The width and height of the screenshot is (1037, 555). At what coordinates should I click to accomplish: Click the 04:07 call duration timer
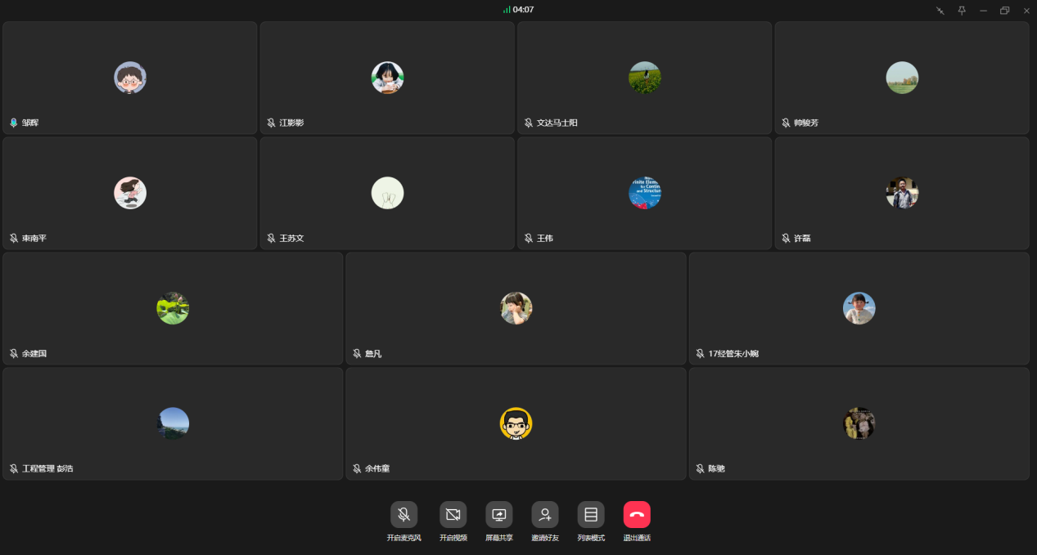[x=523, y=10]
